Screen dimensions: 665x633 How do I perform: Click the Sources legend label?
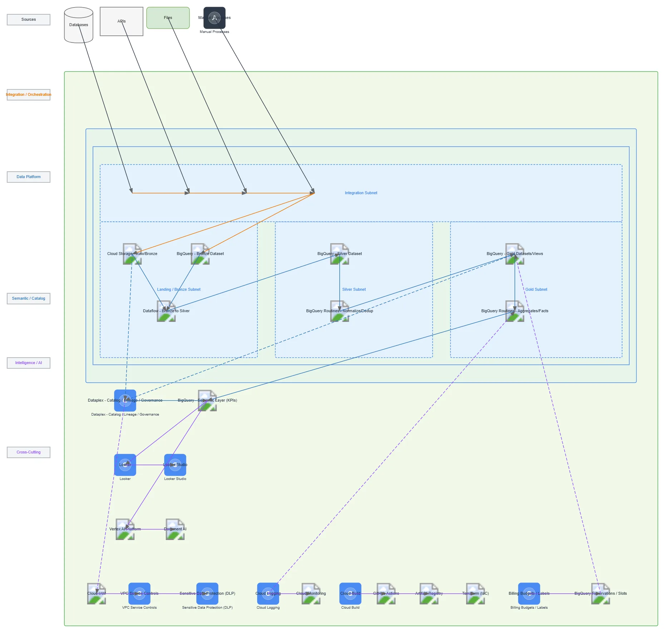click(29, 20)
